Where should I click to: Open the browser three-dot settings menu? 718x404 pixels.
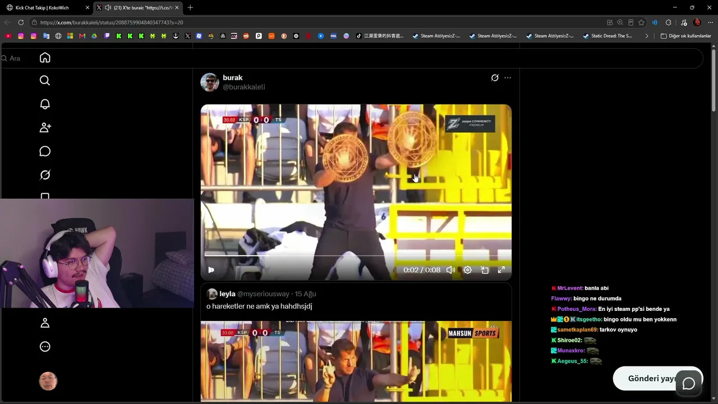click(710, 22)
